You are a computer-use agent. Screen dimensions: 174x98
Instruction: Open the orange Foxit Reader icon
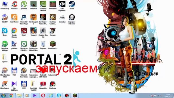[x=14, y=17]
